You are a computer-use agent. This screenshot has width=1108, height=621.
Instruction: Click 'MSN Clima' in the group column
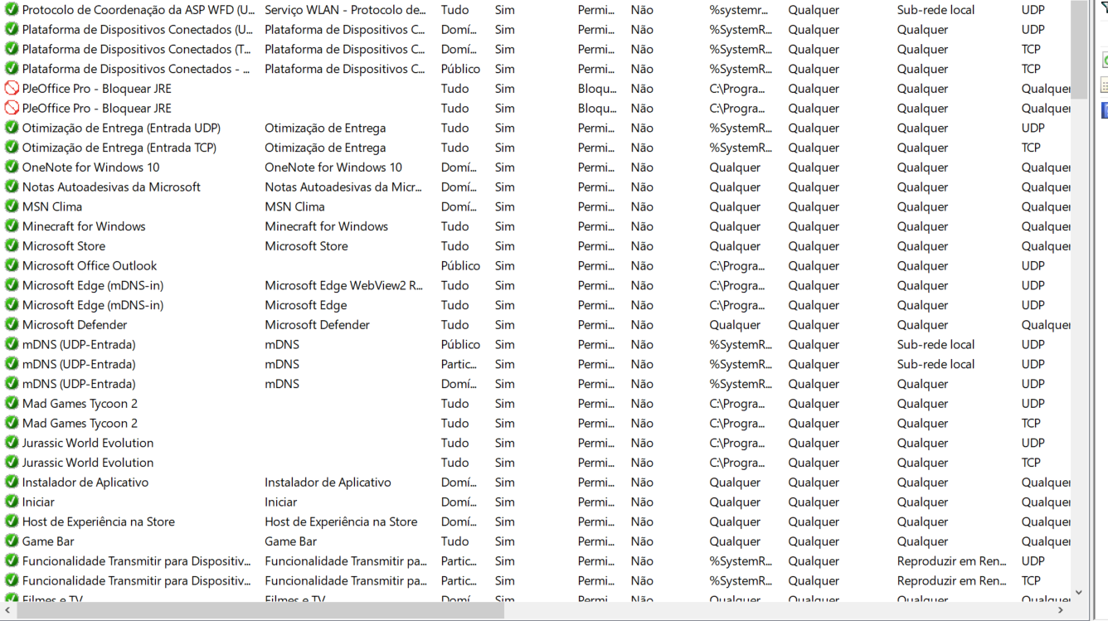[294, 206]
